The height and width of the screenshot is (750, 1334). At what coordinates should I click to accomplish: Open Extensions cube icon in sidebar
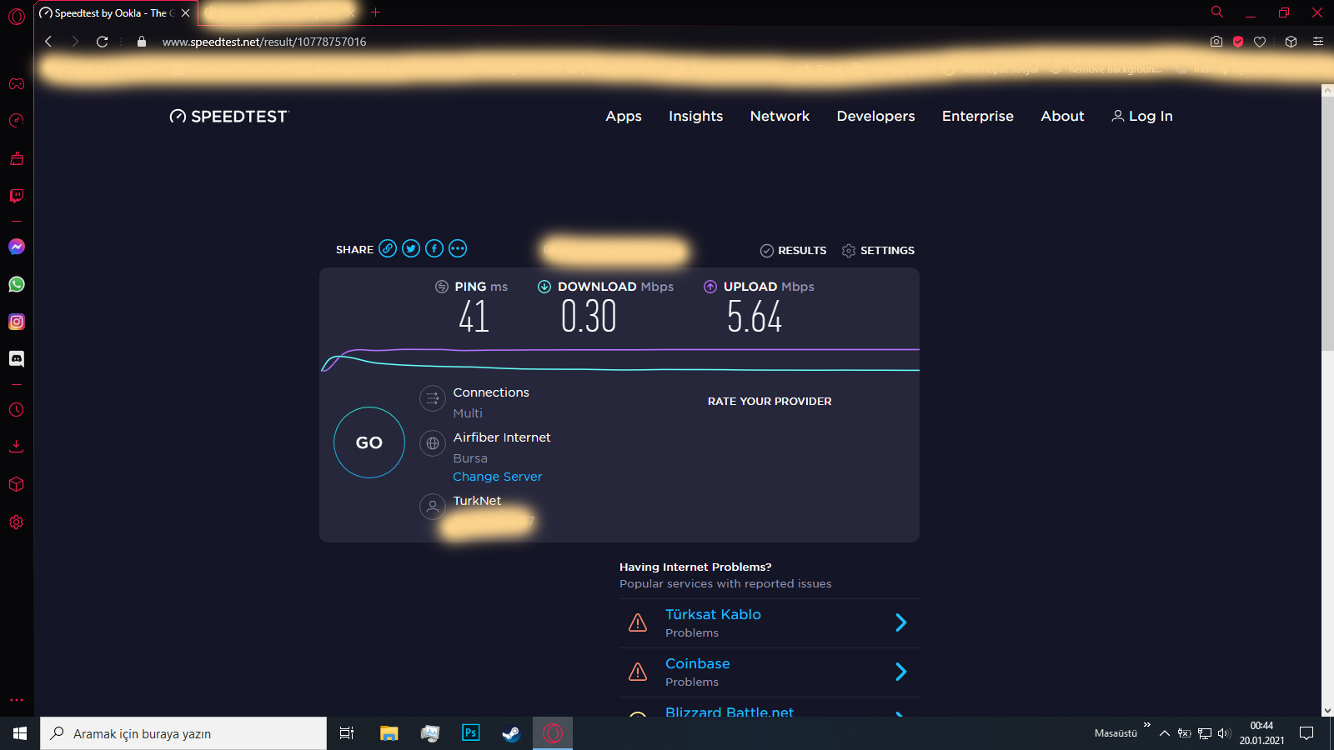tap(17, 484)
